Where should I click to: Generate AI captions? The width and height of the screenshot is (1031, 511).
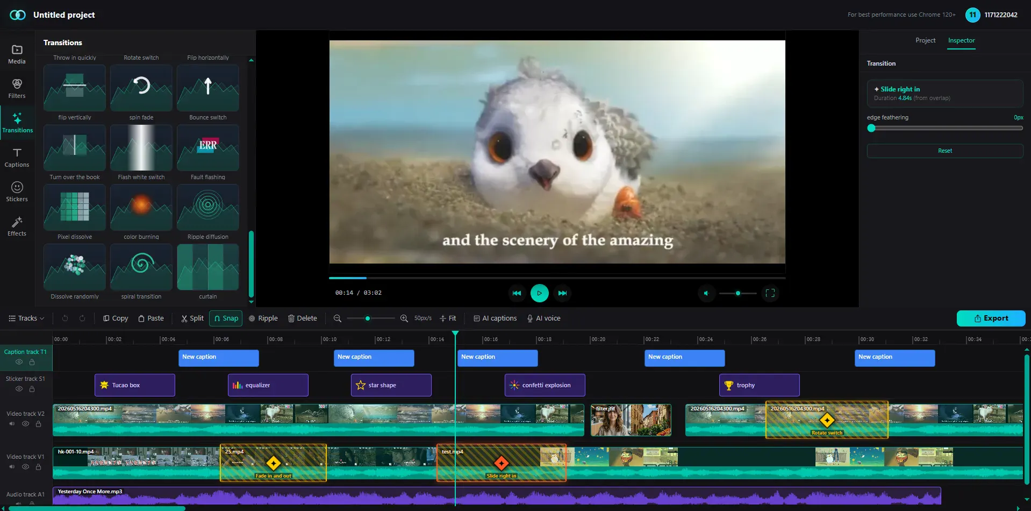(495, 318)
